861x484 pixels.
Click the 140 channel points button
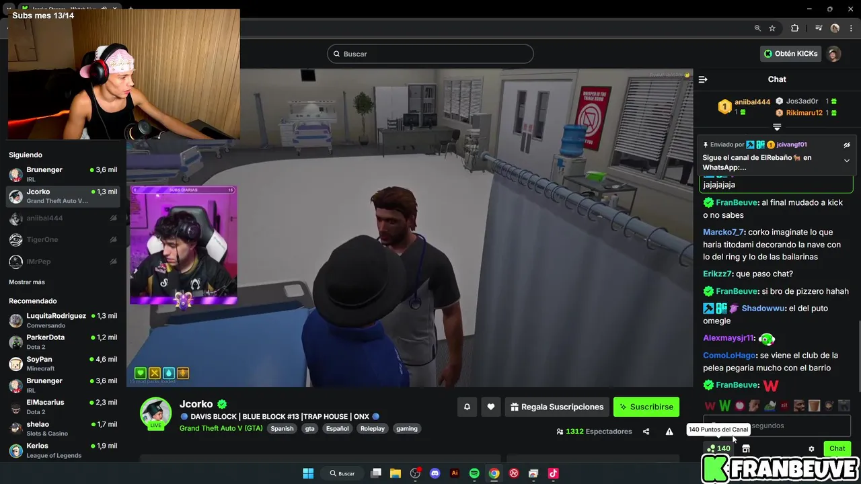718,448
